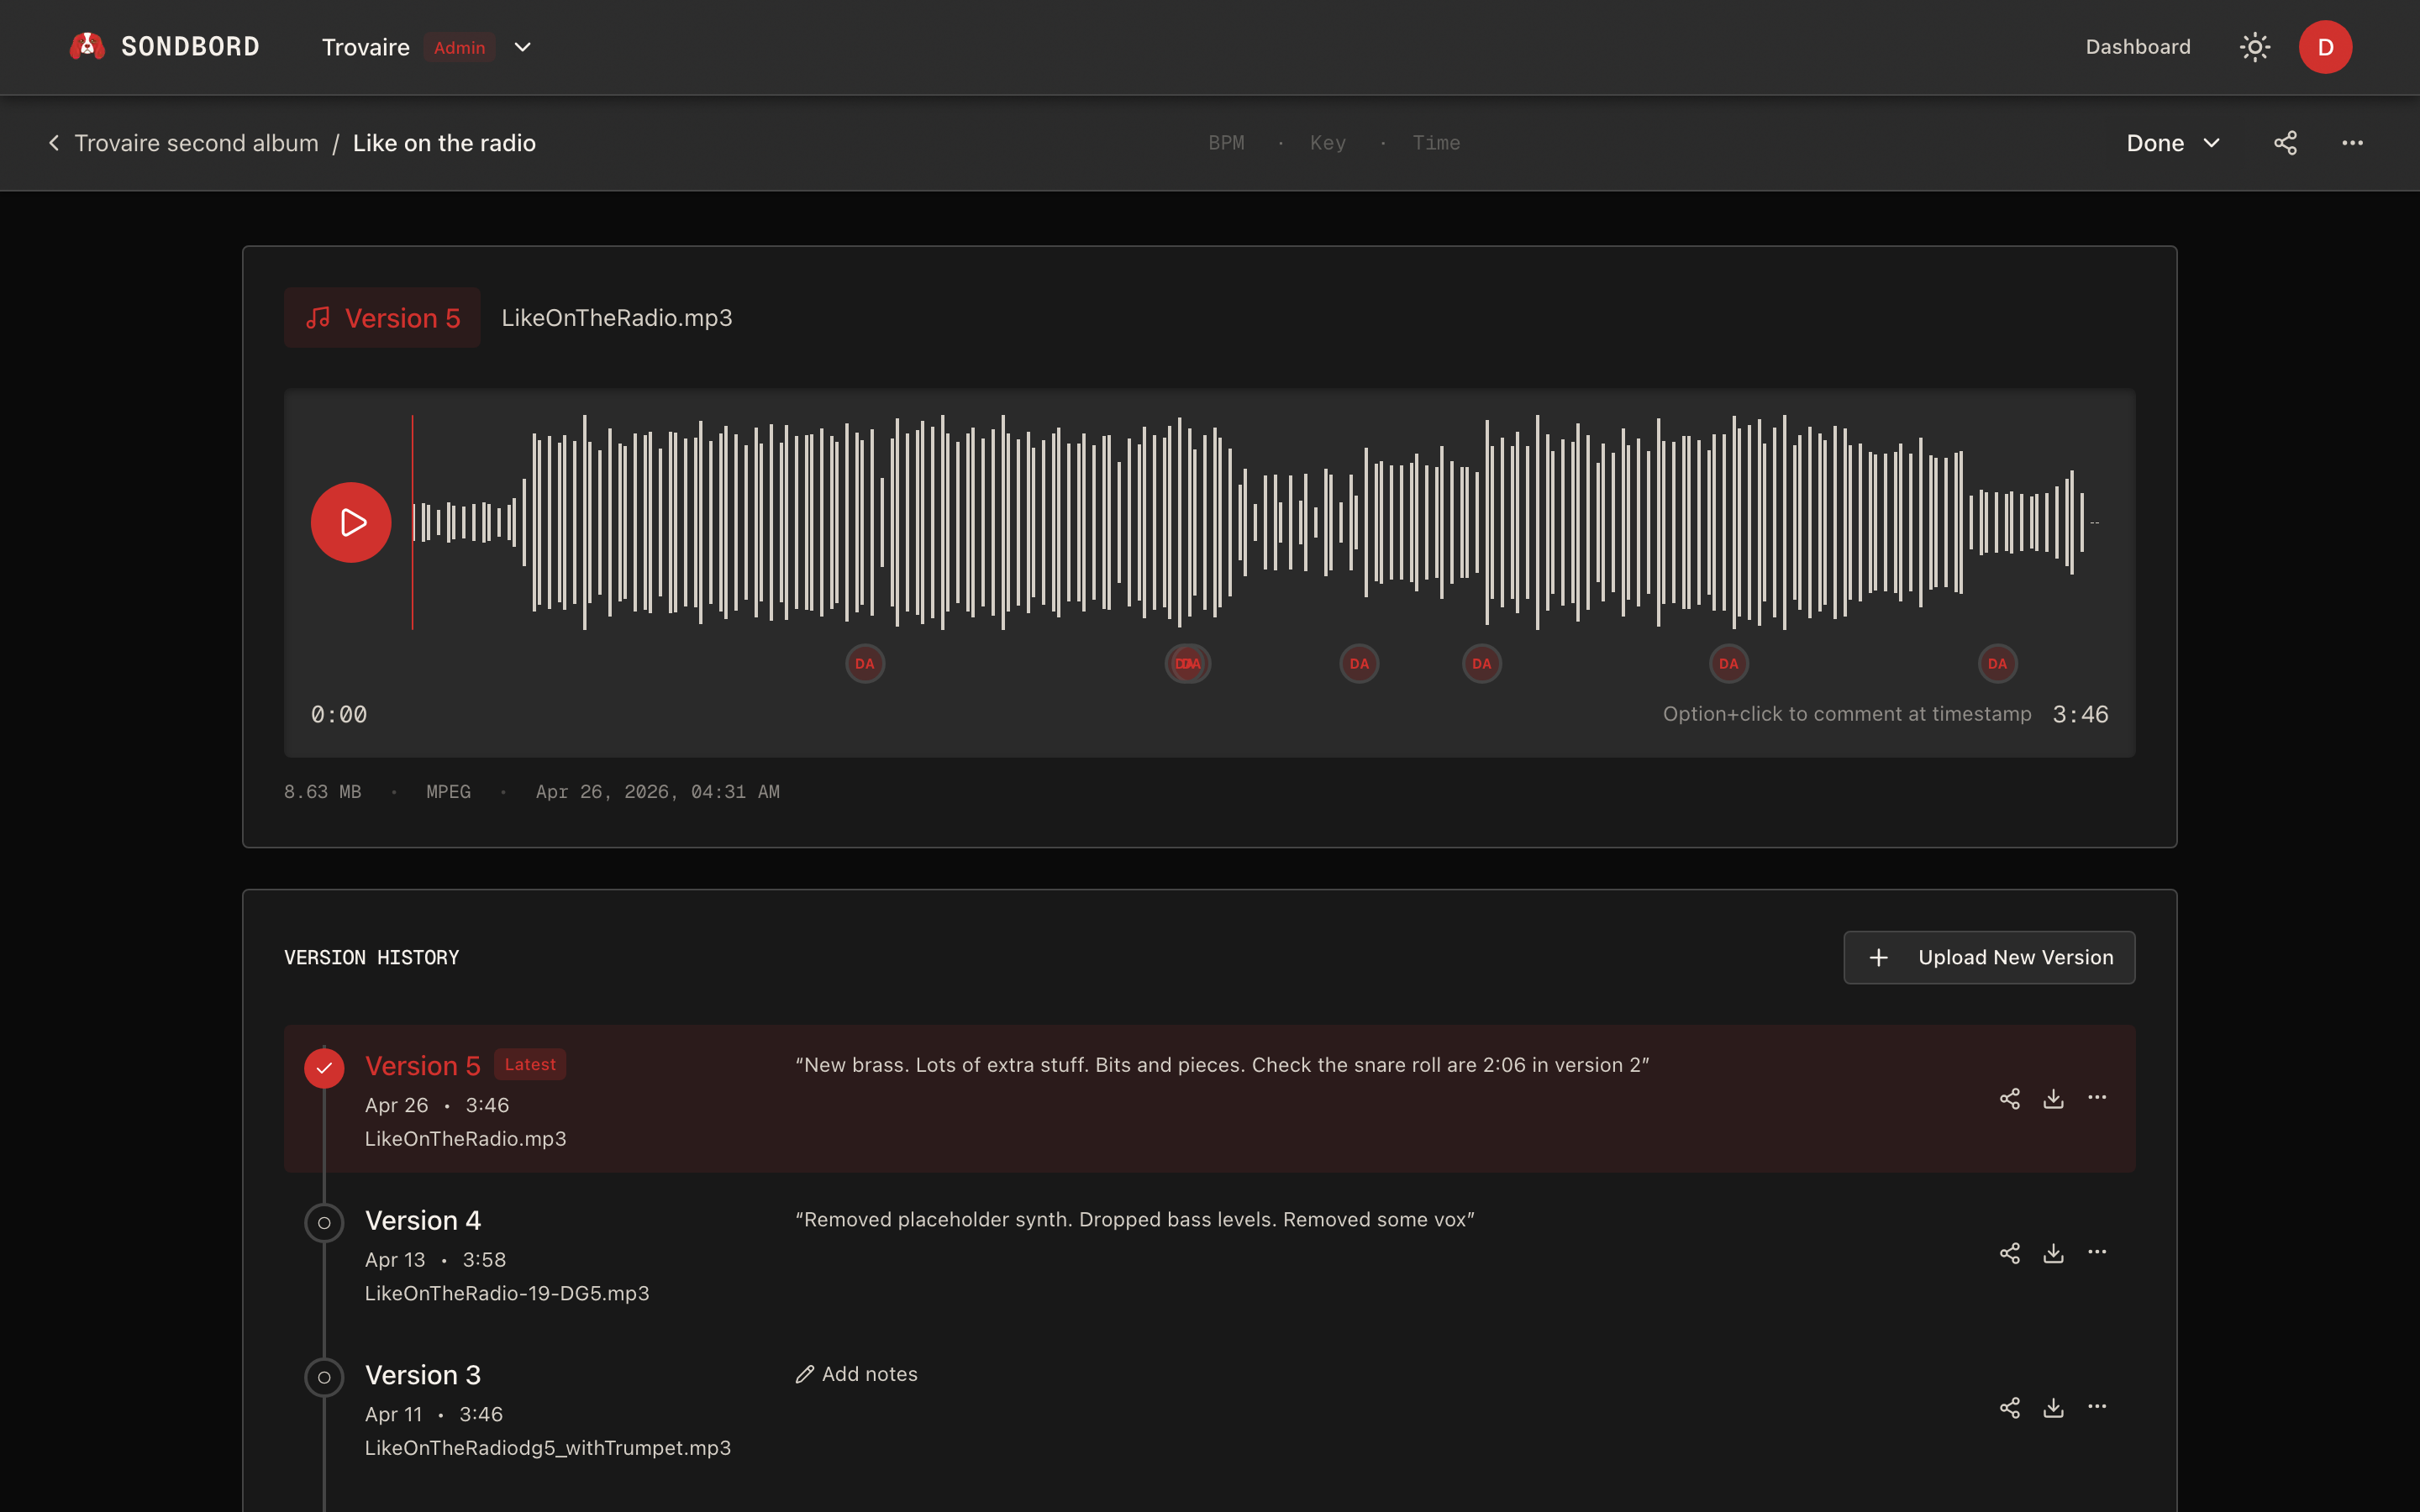Download Version 3 file

point(2053,1408)
